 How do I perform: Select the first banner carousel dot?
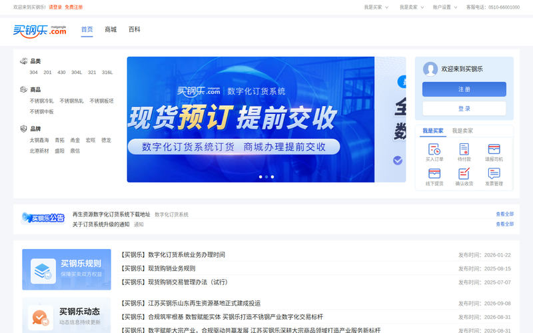point(261,176)
